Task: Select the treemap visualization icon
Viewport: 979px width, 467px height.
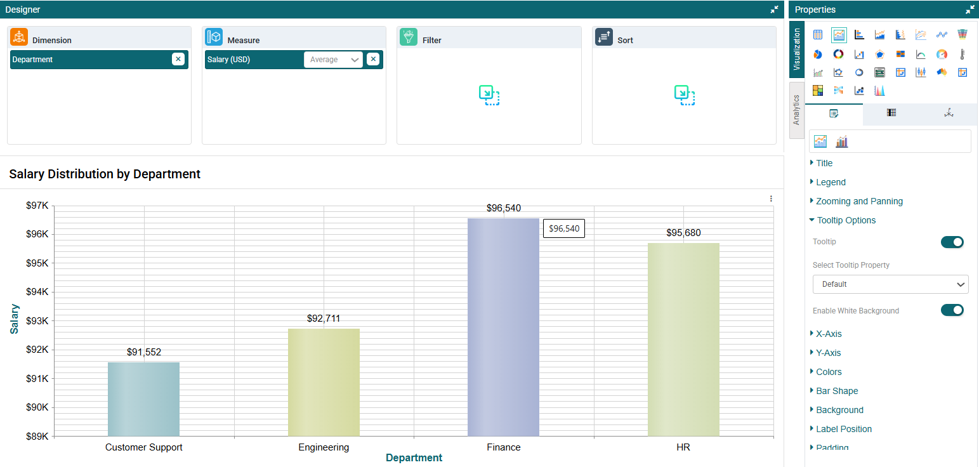Action: [818, 91]
